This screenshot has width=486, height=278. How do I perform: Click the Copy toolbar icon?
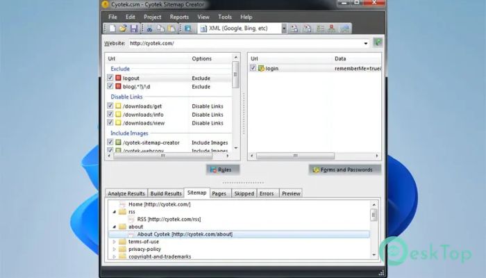[x=160, y=28]
